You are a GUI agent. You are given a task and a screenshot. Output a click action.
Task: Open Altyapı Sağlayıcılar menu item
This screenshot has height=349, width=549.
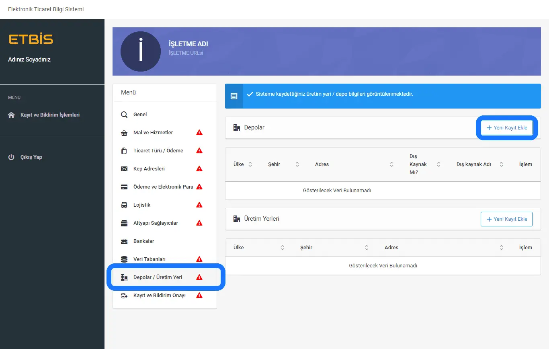(156, 223)
